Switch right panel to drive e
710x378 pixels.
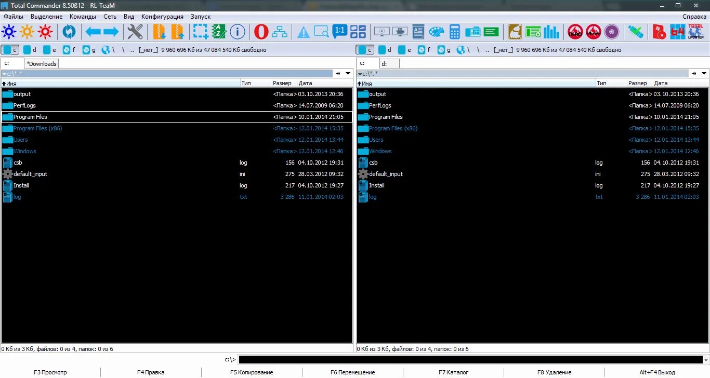click(405, 50)
